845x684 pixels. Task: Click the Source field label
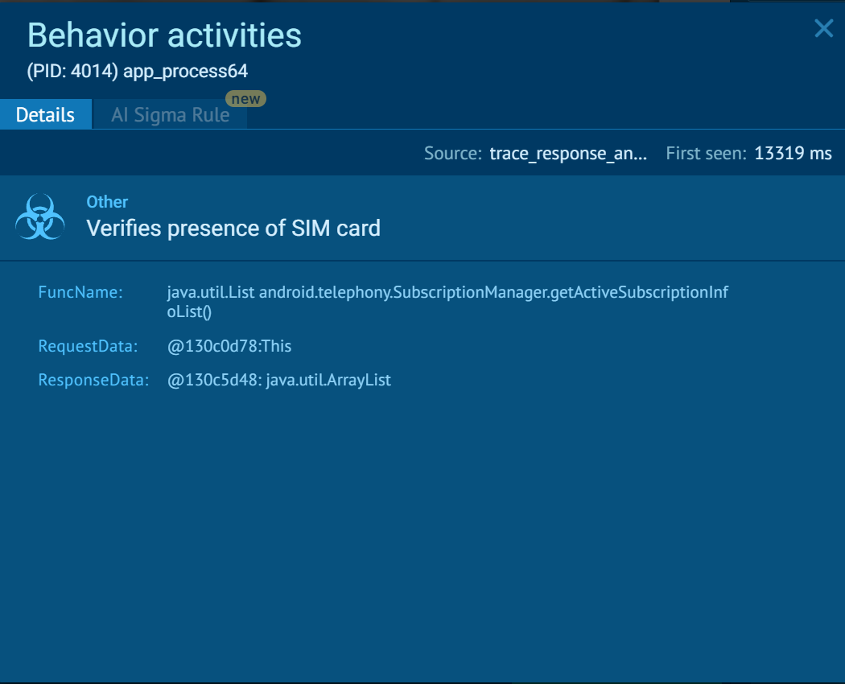pos(451,153)
